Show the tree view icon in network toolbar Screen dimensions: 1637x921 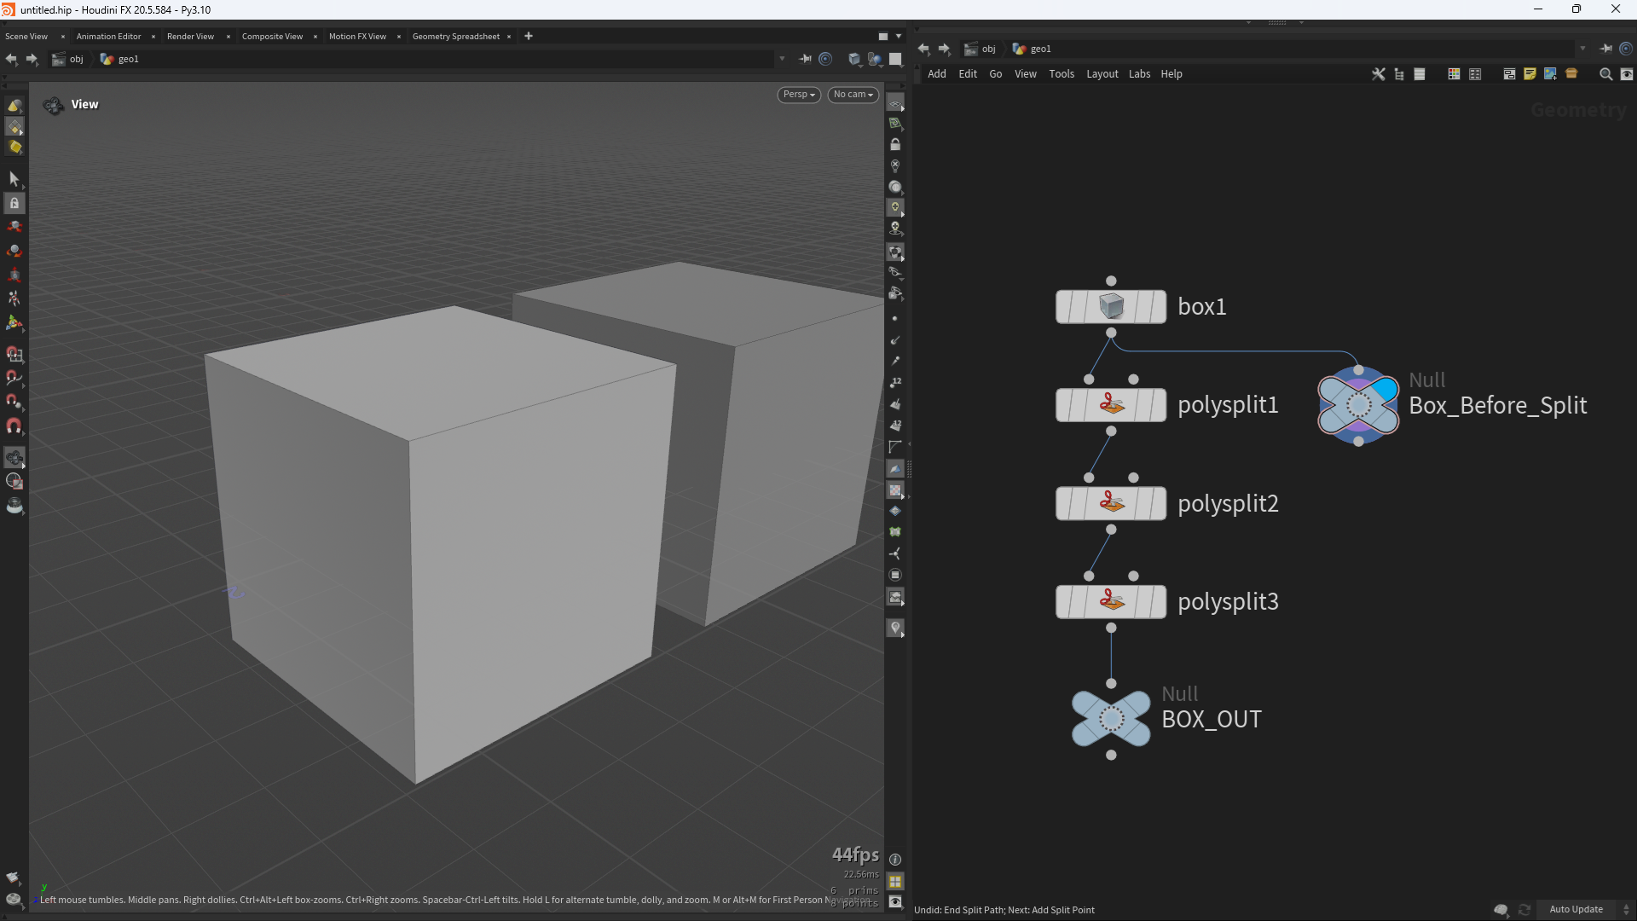[1399, 74]
